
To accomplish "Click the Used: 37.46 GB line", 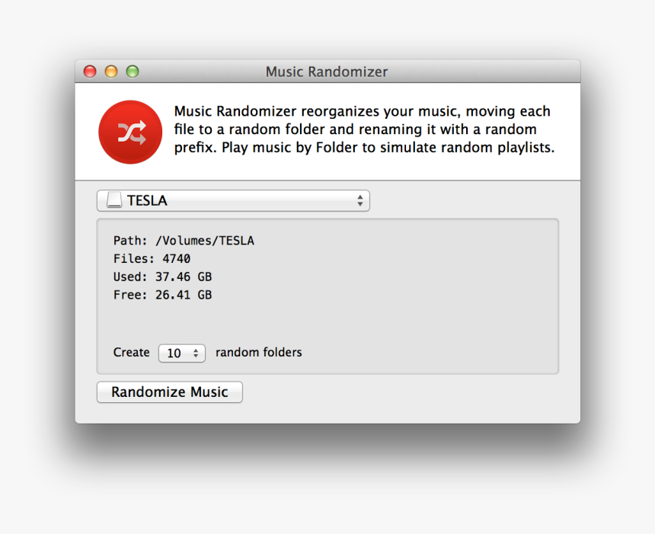I will click(x=162, y=277).
